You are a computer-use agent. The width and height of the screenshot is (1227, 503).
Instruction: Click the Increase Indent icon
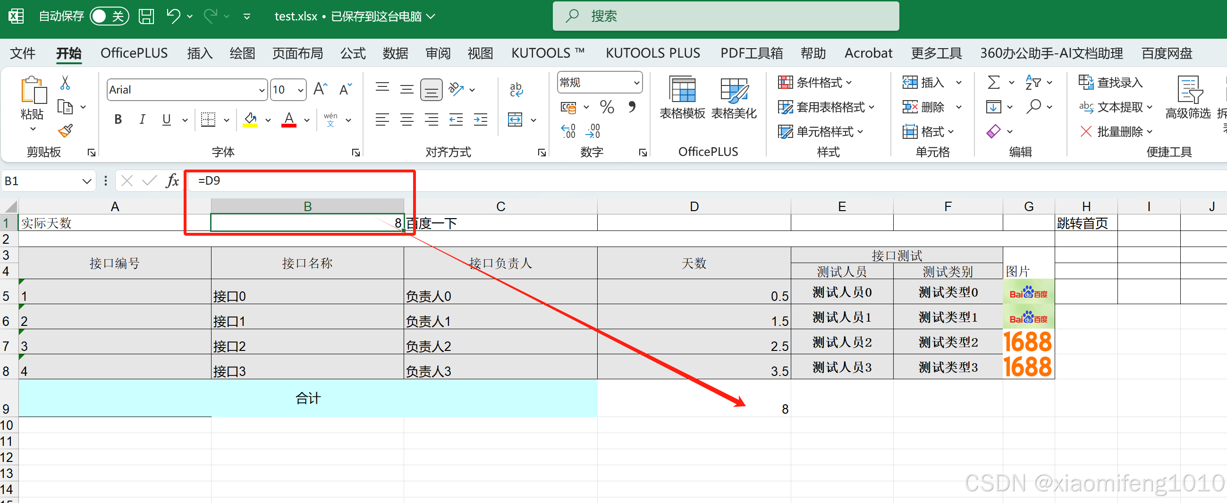pos(480,119)
